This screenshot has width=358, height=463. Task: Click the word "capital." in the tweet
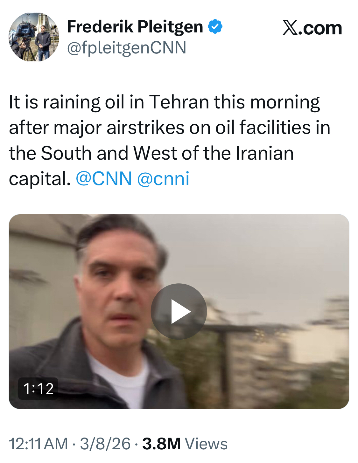tap(39, 179)
